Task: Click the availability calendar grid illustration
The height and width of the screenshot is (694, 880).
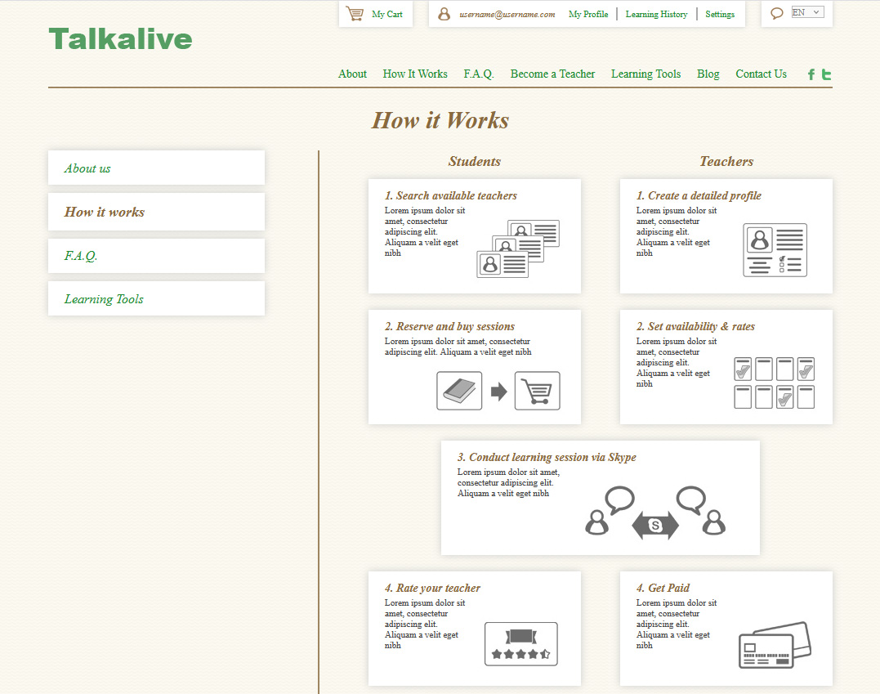Action: point(774,383)
